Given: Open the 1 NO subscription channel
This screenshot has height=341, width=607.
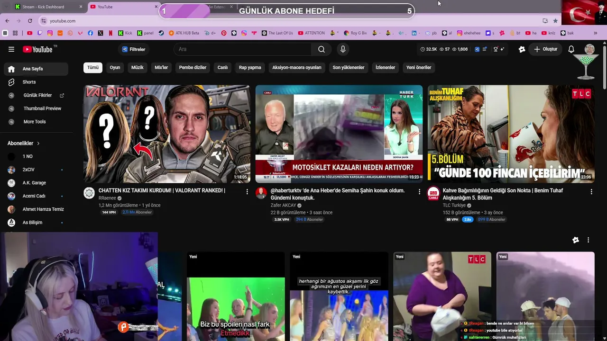Looking at the screenshot, I should click(36, 156).
